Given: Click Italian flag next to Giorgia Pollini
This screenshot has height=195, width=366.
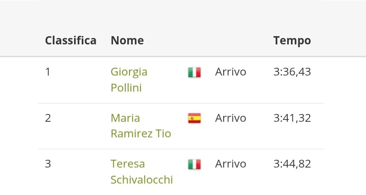Looking at the screenshot, I should coord(194,72).
